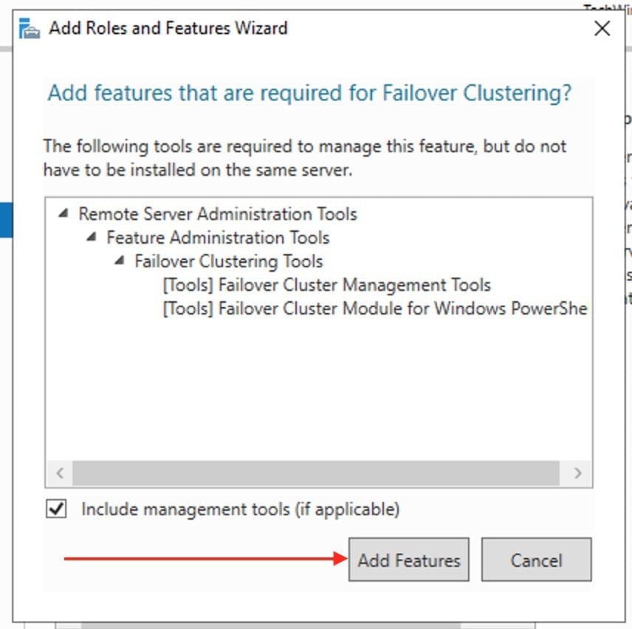Click the scroll right arrow in tree list
632x629 pixels.
tap(577, 473)
